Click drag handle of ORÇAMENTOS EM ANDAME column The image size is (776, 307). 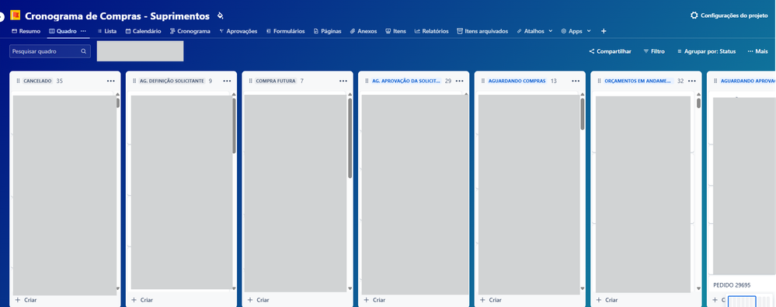pos(599,81)
